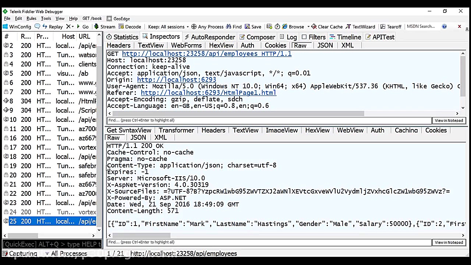This screenshot has height=265, width=471.
Task: Click the Stream toolbar icon
Action: point(105,26)
